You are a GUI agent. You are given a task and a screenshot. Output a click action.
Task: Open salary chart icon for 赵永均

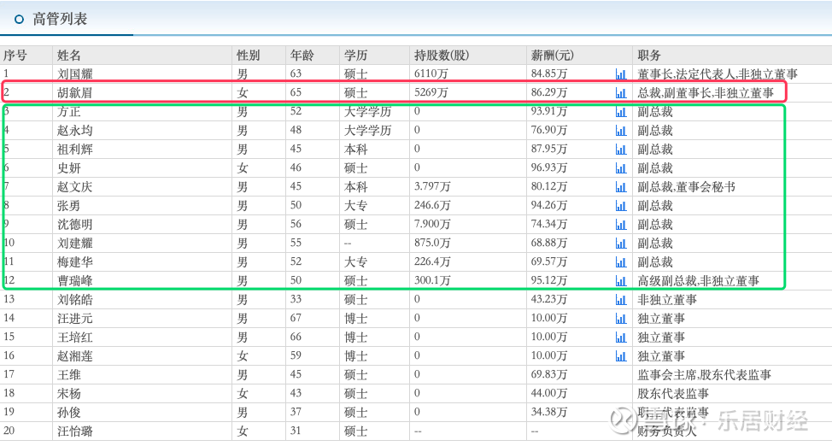[620, 131]
